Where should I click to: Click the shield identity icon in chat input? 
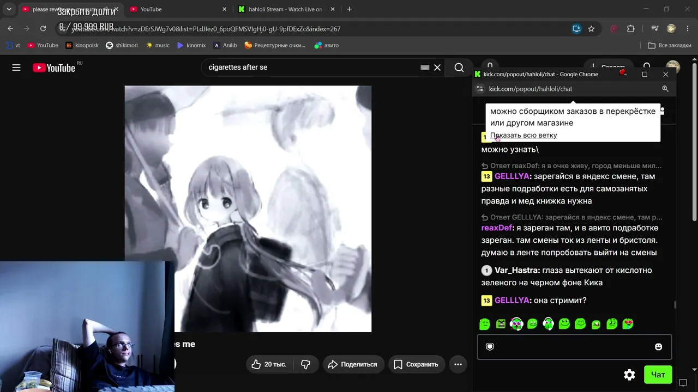coord(490,347)
